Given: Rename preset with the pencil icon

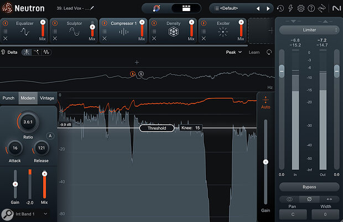Looking at the screenshot, I should (92, 8).
